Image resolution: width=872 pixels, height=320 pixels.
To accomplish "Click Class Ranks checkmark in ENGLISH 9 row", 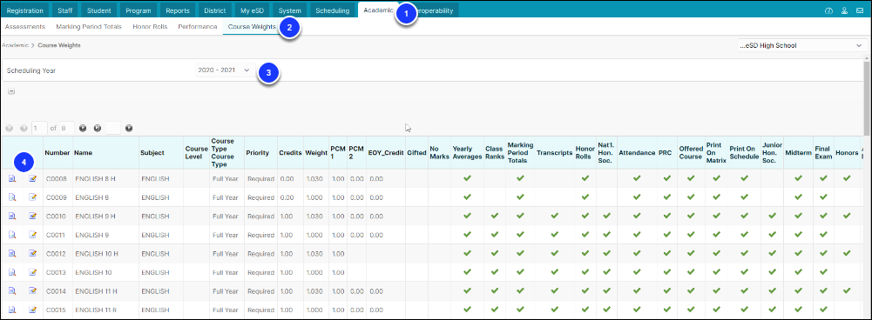I will pyautogui.click(x=494, y=235).
